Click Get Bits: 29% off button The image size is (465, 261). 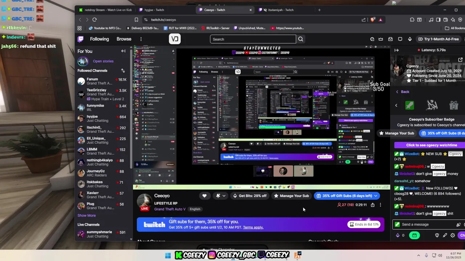250,196
